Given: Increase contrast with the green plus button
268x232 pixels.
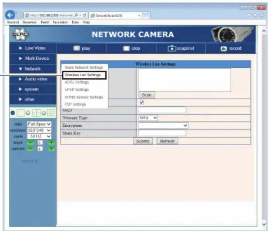Looking at the screenshot, I should 51,149.
